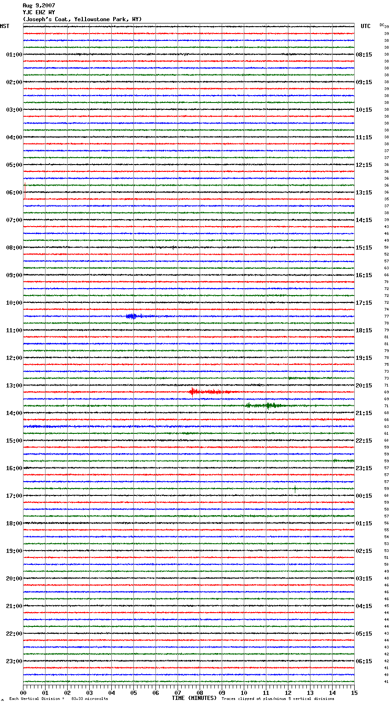This screenshot has width=391, height=705.
Task: Select the 06:00 MST row label
Action: [x=14, y=193]
